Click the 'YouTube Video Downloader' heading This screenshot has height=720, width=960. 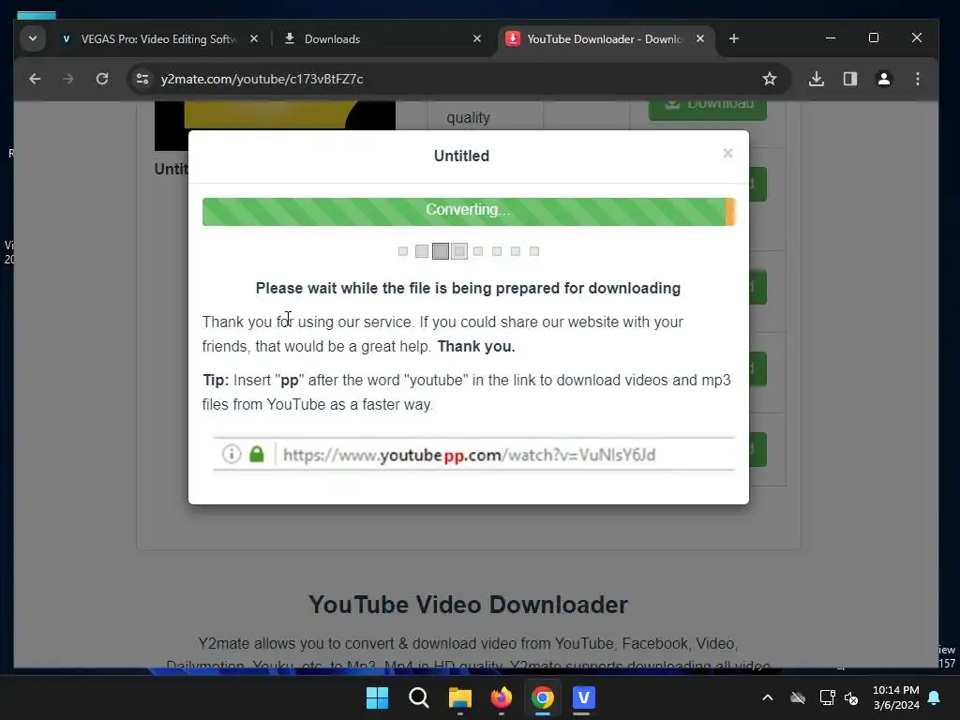click(468, 605)
